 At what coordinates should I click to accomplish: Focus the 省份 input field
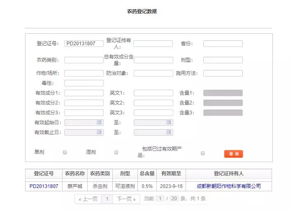(x=223, y=44)
